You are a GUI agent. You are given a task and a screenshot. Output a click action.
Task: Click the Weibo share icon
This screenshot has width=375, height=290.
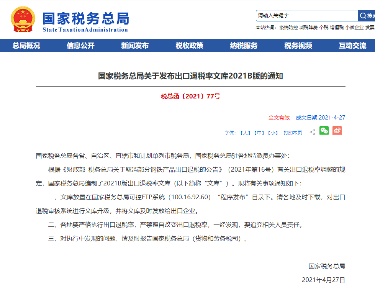(x=337, y=131)
